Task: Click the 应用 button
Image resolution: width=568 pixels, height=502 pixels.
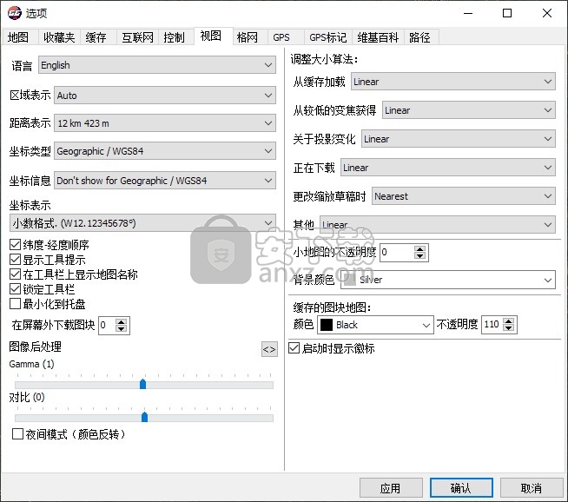Action: tap(390, 488)
